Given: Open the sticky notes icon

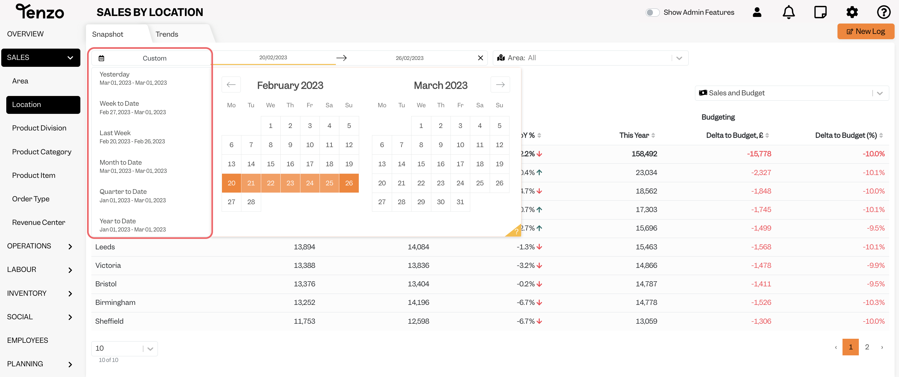Looking at the screenshot, I should point(820,13).
